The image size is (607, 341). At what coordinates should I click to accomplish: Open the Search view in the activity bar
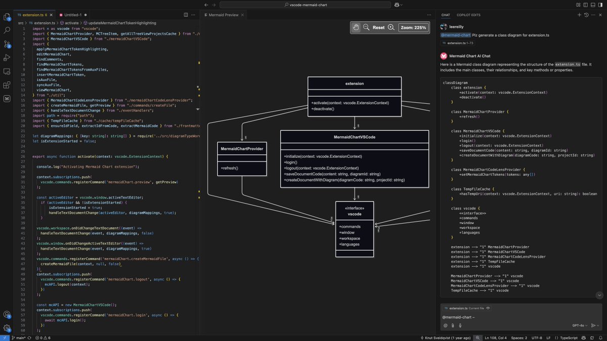coord(7,30)
